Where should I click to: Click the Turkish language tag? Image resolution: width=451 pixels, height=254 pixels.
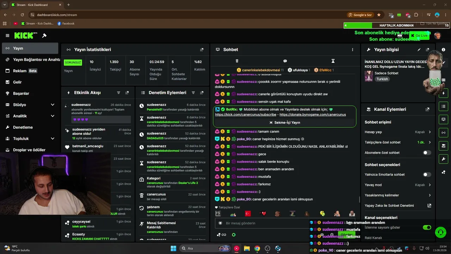382,79
